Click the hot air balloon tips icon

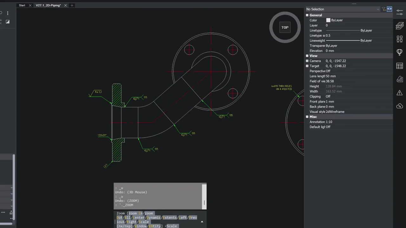[399, 52]
